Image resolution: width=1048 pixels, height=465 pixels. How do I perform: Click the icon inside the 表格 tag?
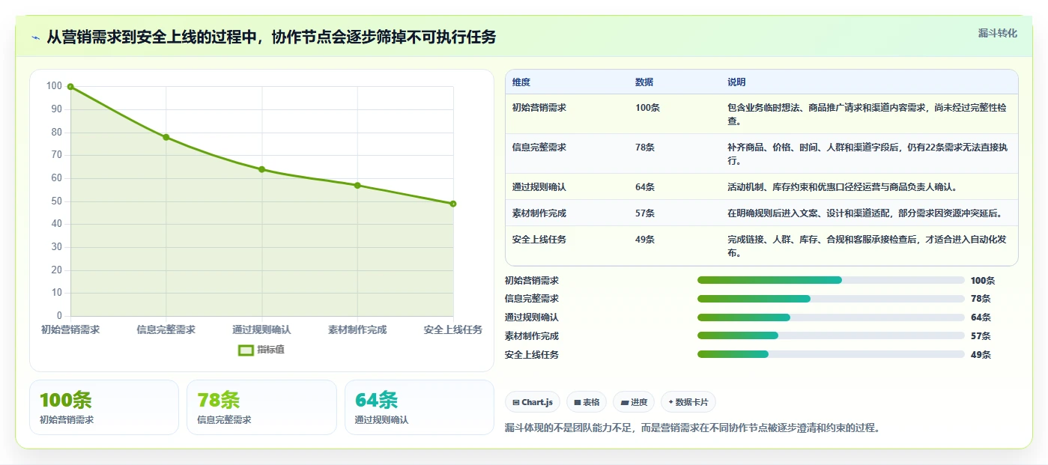pyautogui.click(x=578, y=402)
